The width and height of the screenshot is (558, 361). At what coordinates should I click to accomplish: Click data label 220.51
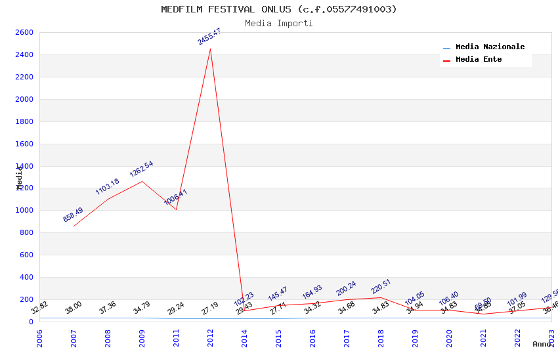tap(381, 287)
